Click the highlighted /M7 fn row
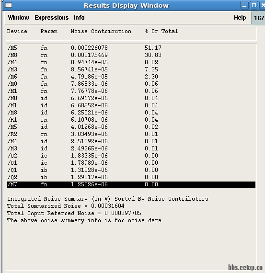This screenshot has width=265, height=273. [131, 184]
